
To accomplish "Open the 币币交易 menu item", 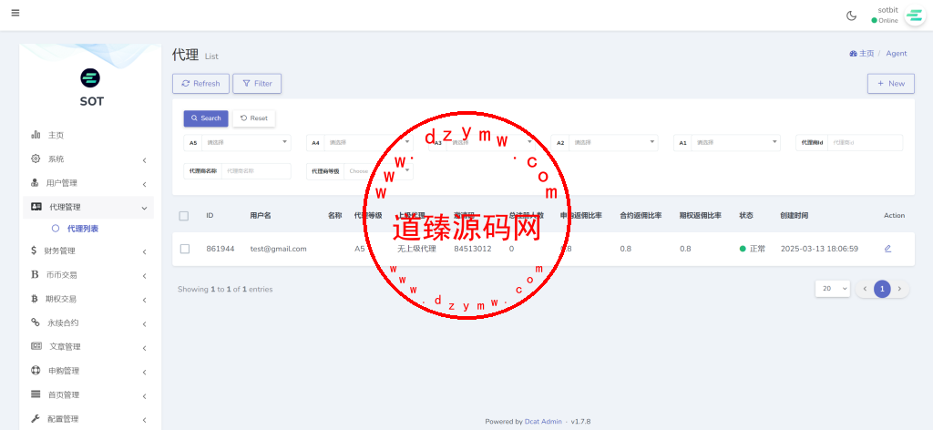I will point(88,275).
